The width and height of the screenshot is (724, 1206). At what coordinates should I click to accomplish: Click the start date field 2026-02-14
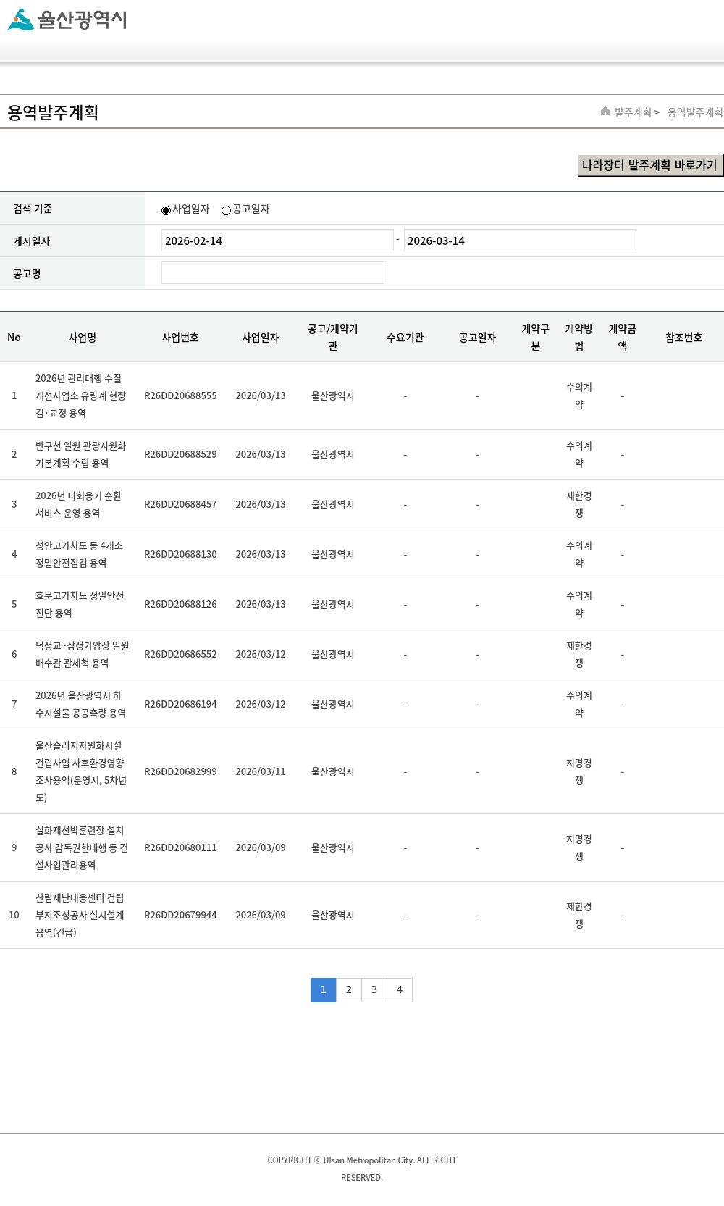tap(277, 240)
